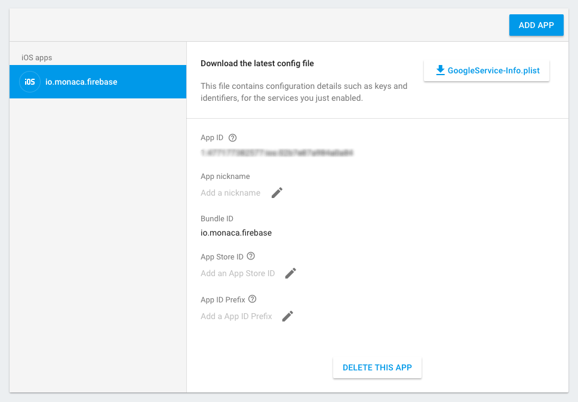578x402 pixels.
Task: Click the 'iOS apps' section header
Action: (36, 58)
